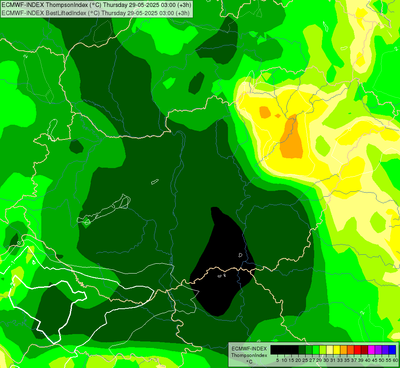The height and width of the screenshot is (368, 400).
Task: Click the BestLiftedIndex title line at top
Action: pos(96,13)
